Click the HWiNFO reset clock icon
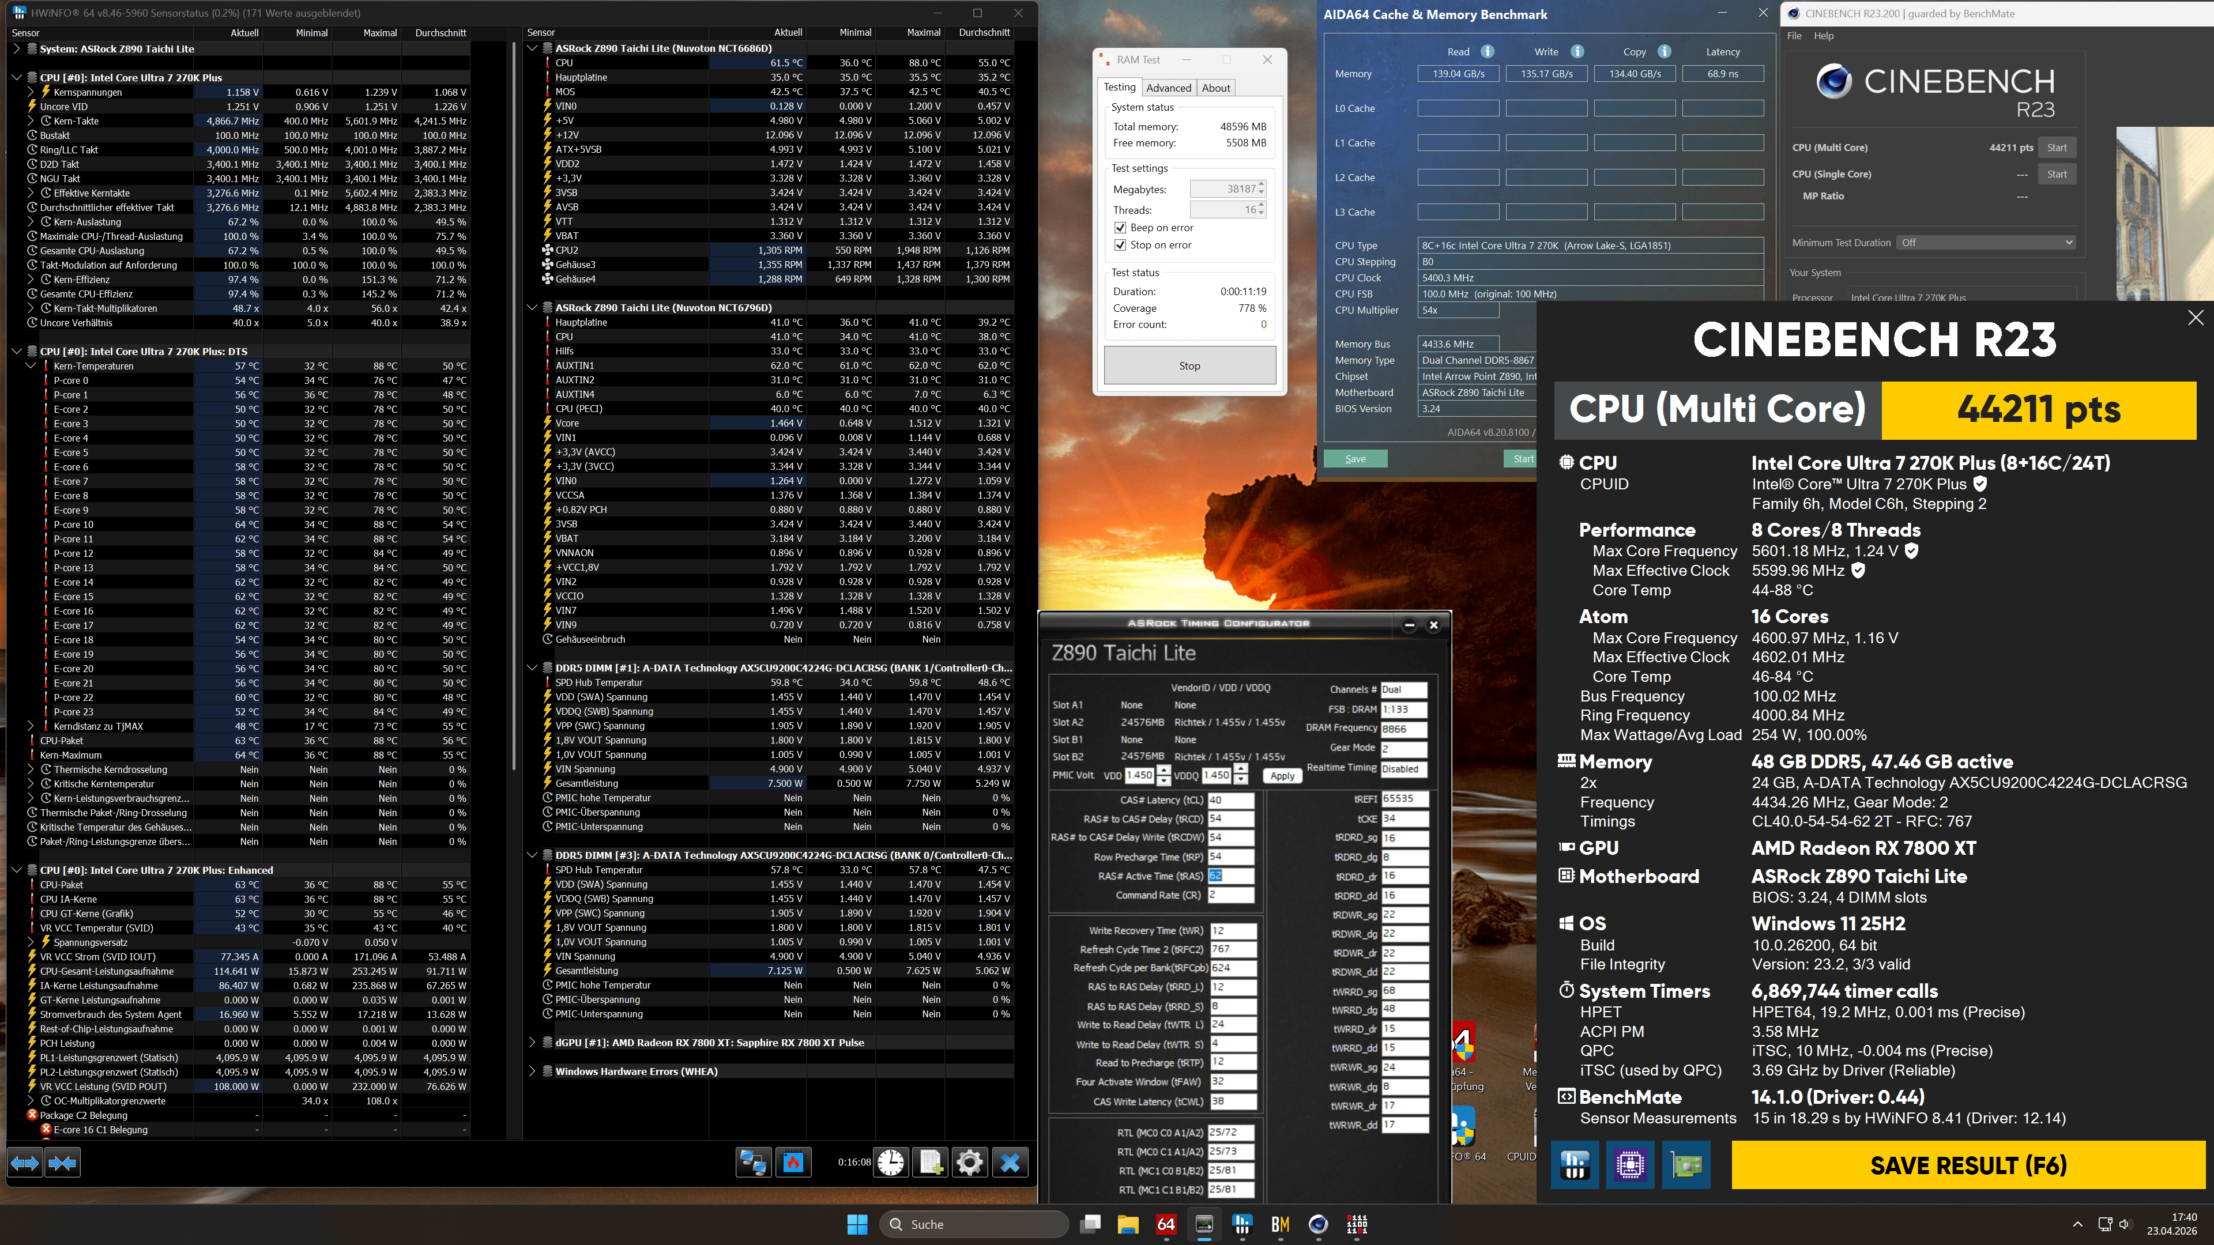 tap(891, 1163)
